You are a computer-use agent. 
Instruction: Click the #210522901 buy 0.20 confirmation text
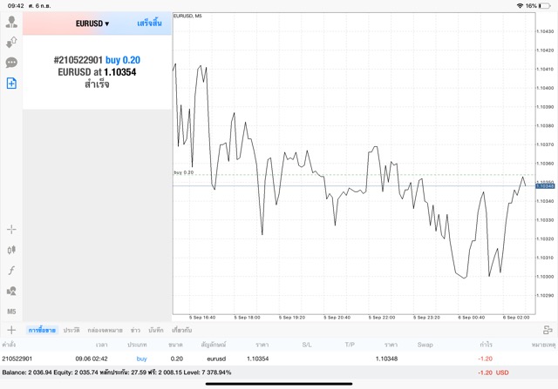click(97, 60)
